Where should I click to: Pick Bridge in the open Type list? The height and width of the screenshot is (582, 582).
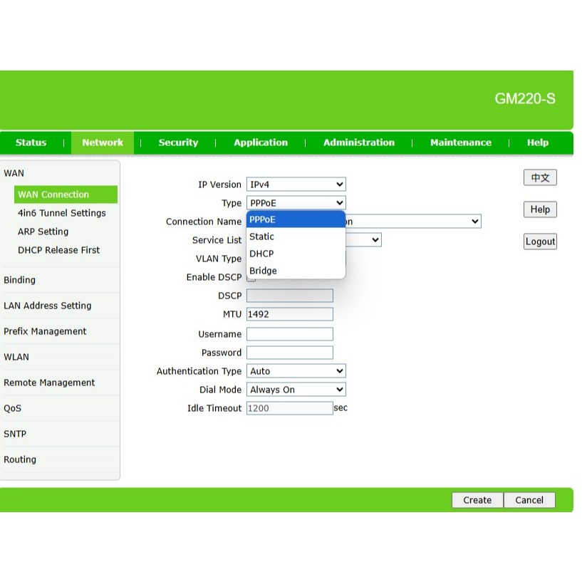click(263, 271)
